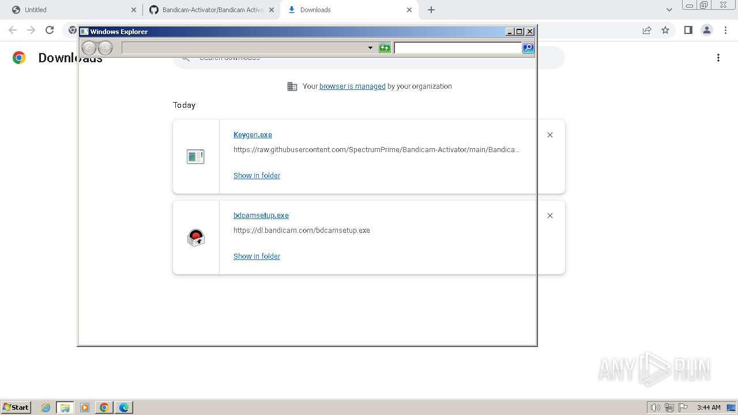The width and height of the screenshot is (738, 415).
Task: Open the file explorer taskbar icon
Action: tap(65, 408)
